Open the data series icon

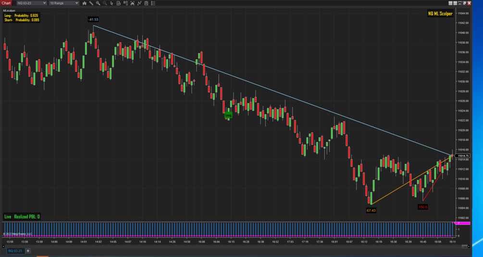coord(133,3)
